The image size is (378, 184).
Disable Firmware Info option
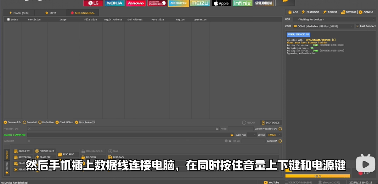12,122
